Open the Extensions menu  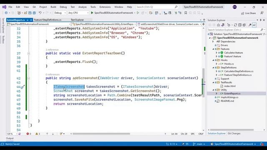(x=105, y=7)
